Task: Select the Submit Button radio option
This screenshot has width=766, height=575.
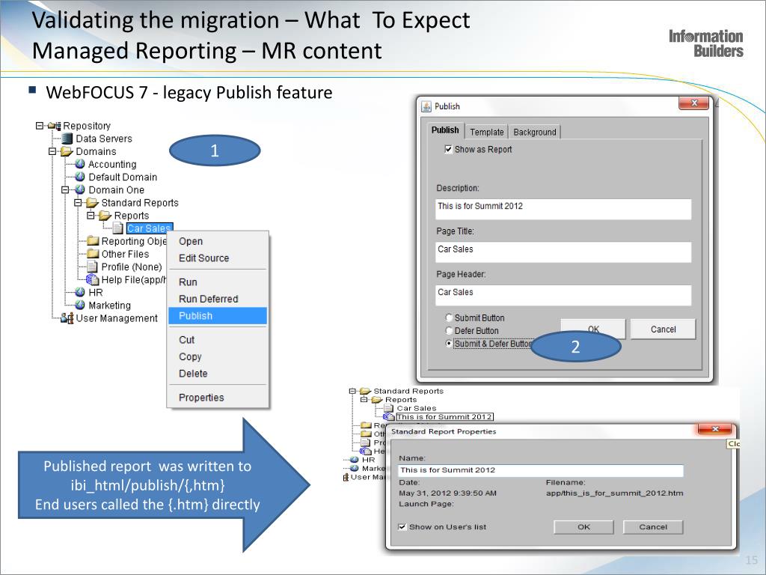Action: tap(449, 317)
